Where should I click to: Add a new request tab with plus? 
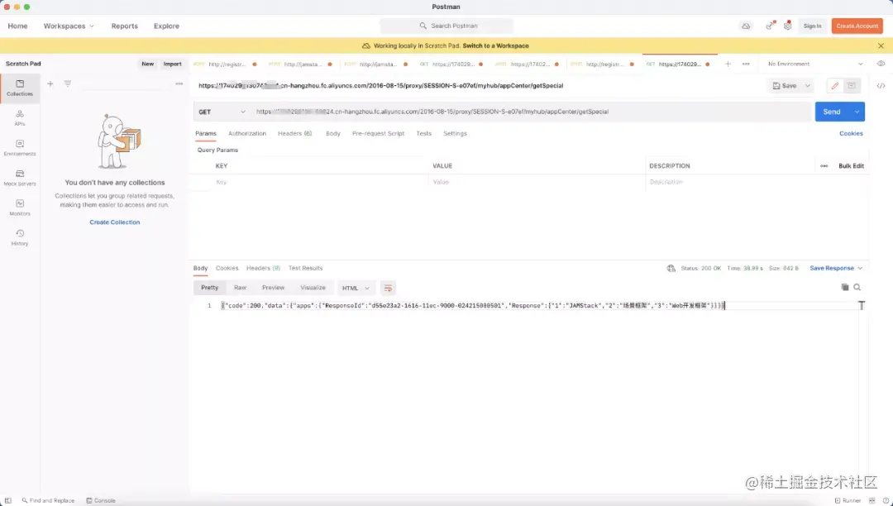pos(728,64)
